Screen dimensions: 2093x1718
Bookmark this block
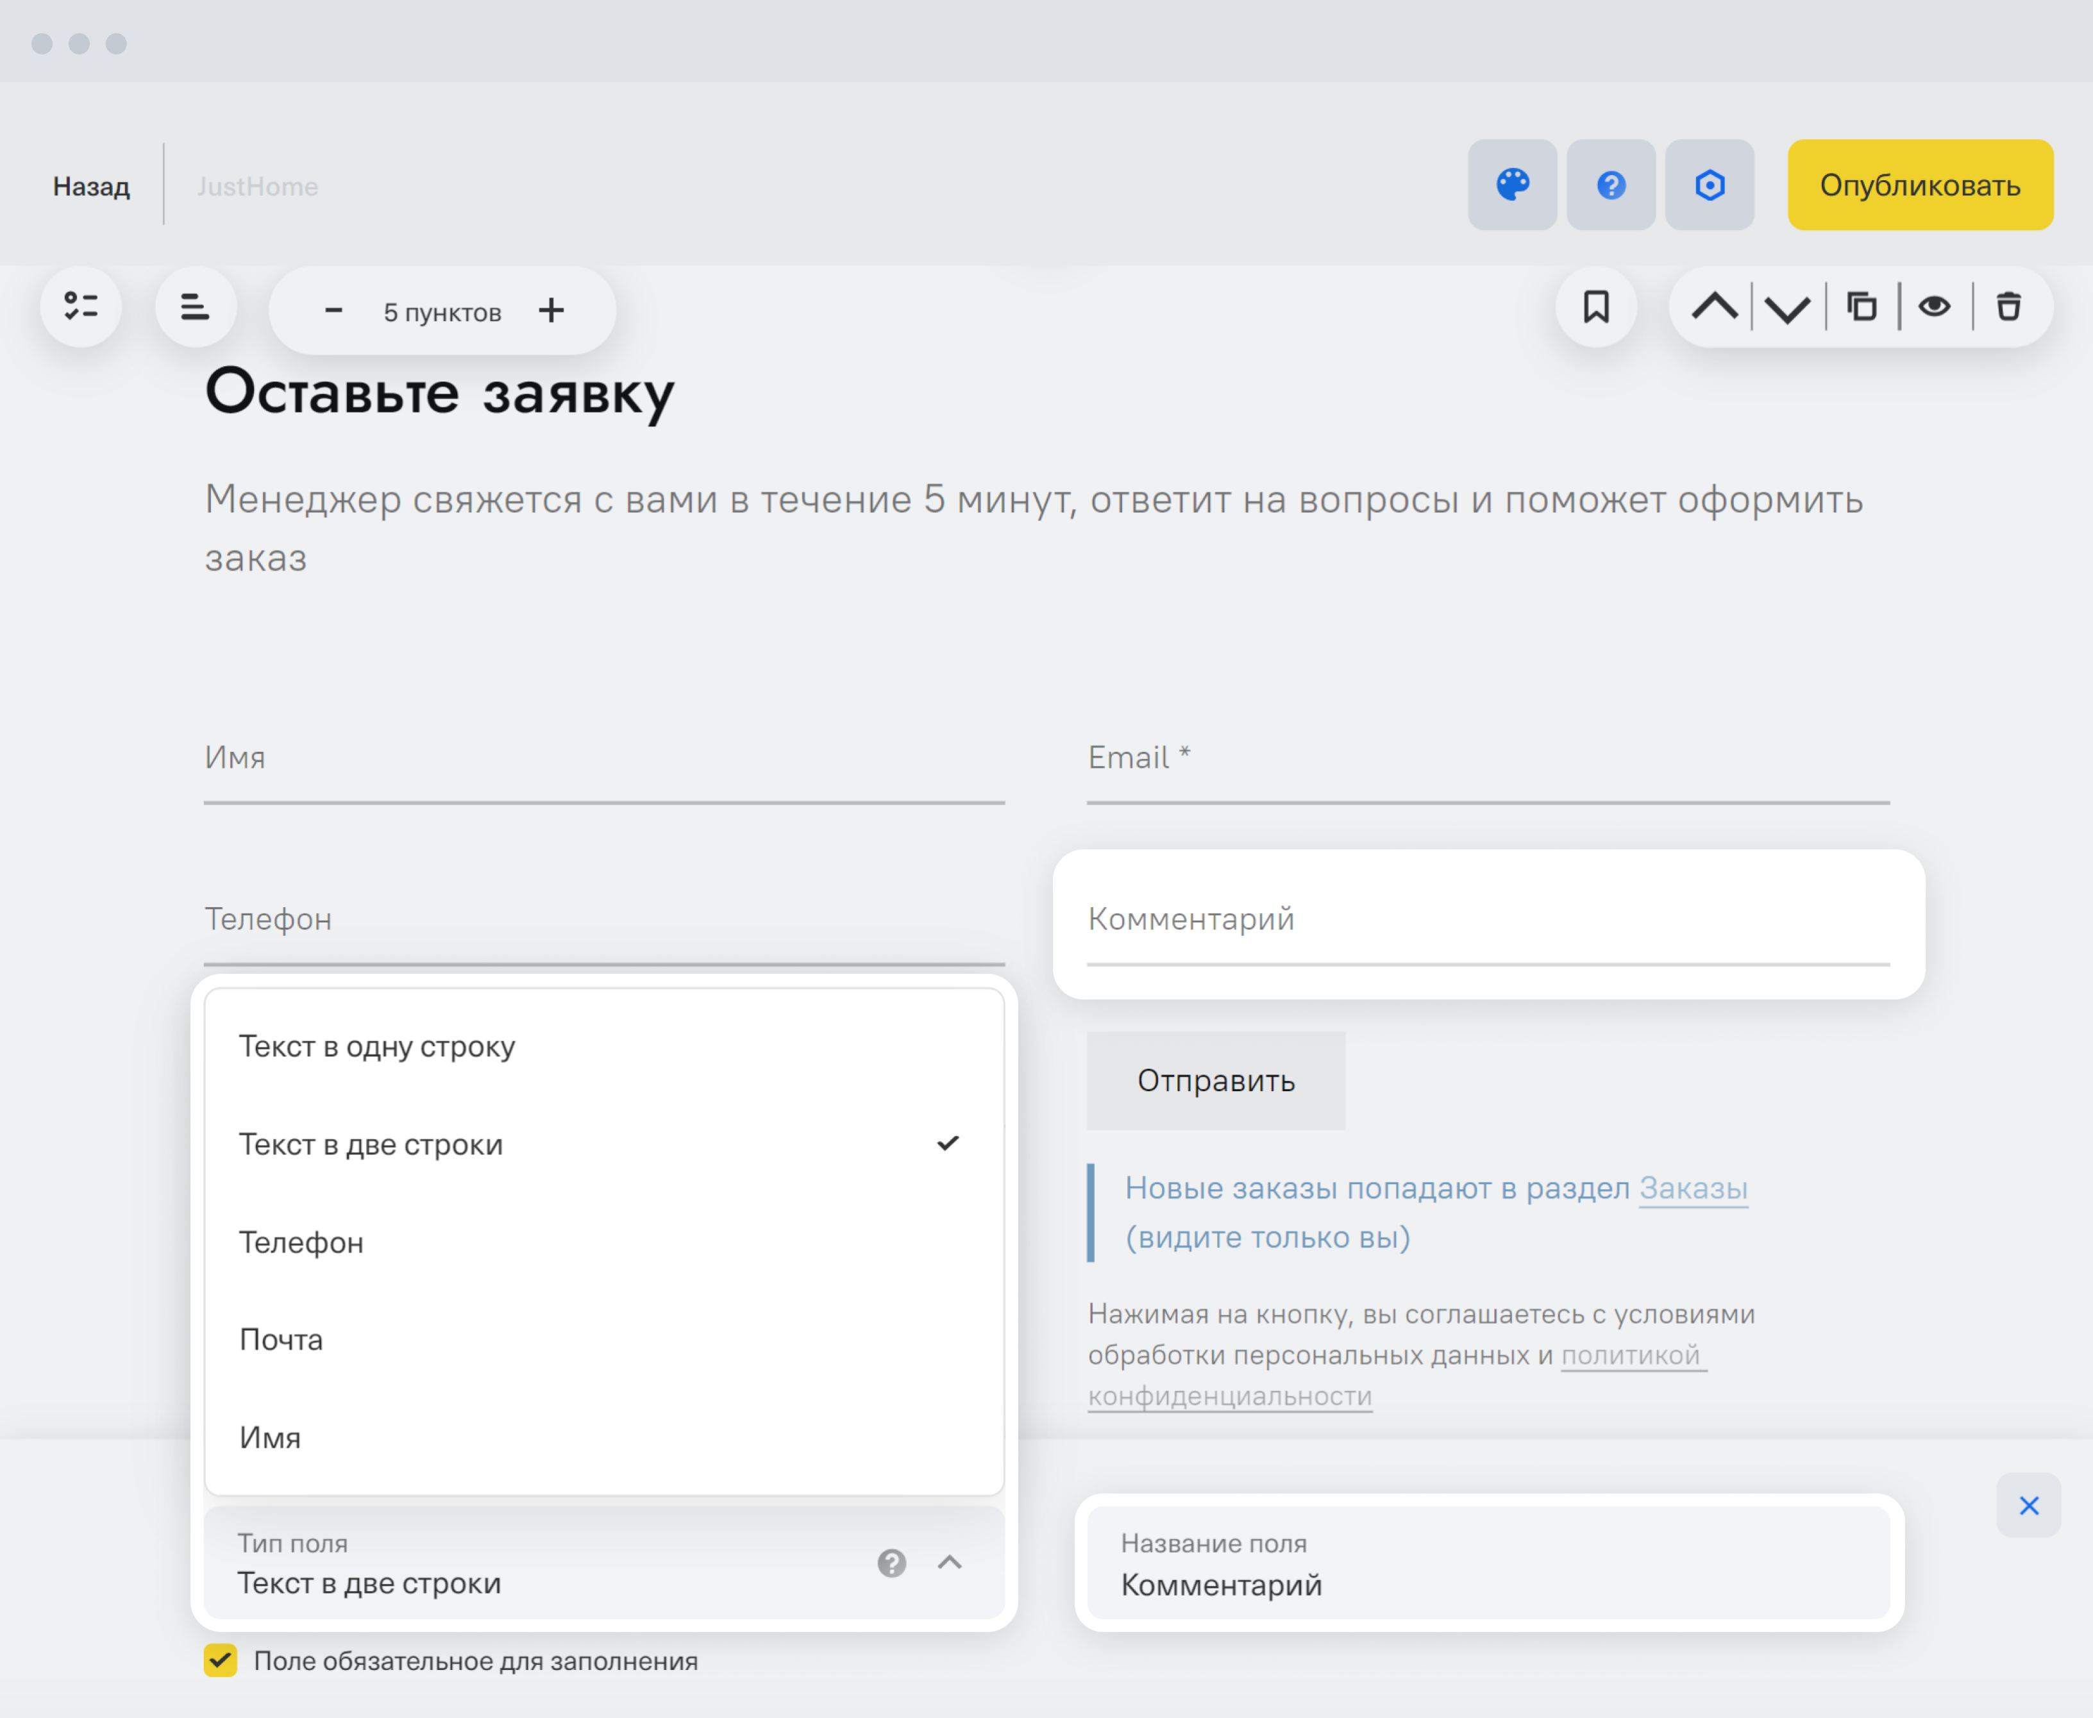(1596, 307)
